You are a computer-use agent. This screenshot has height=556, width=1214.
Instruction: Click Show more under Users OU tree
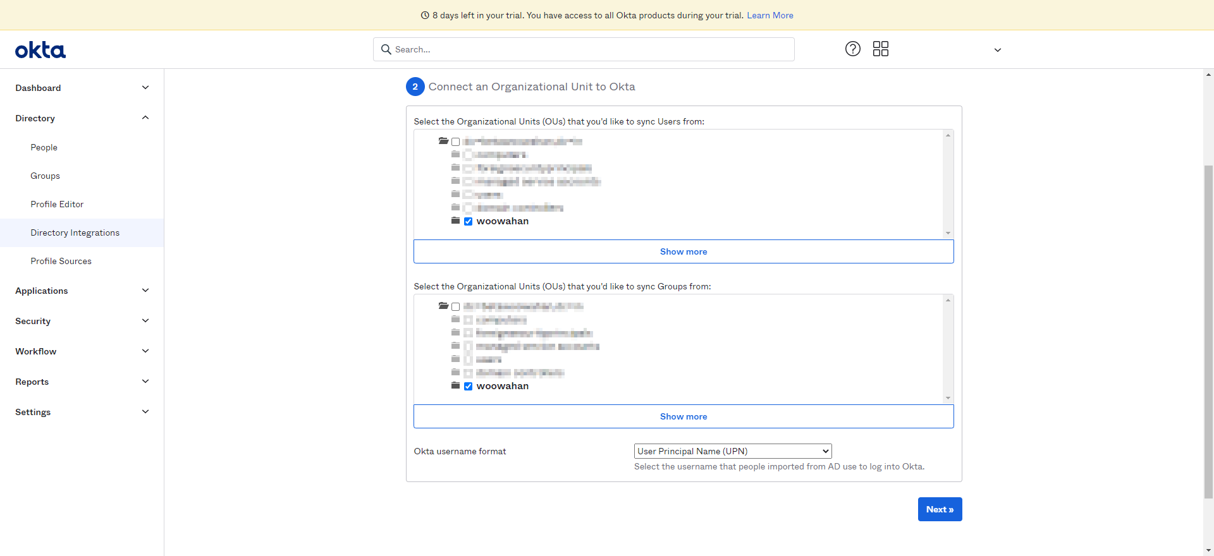[684, 251]
